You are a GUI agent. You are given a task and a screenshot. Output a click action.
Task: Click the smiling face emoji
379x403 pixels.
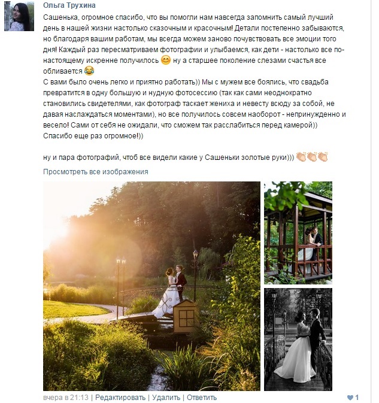click(166, 60)
